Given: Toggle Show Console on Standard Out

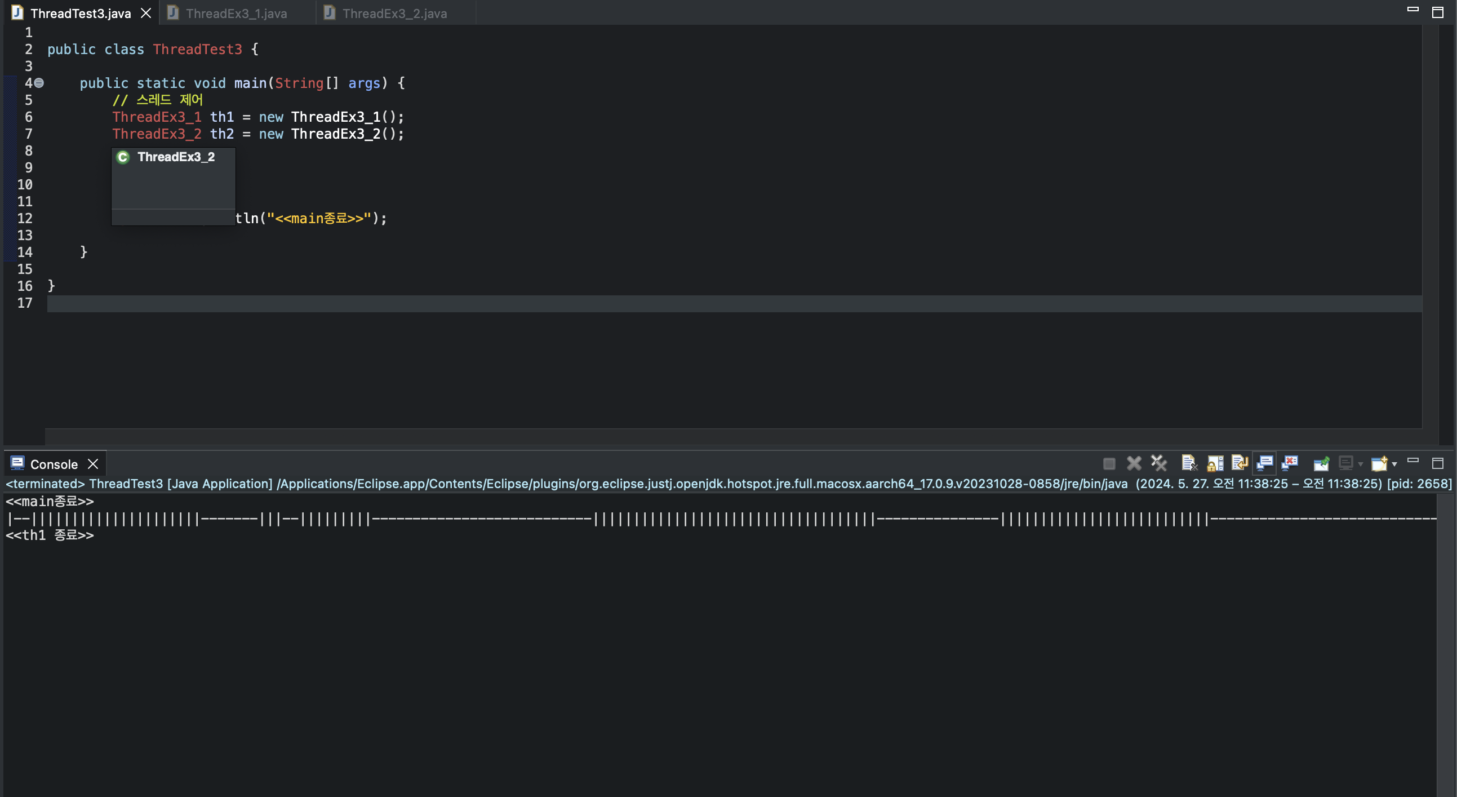Looking at the screenshot, I should (1265, 464).
